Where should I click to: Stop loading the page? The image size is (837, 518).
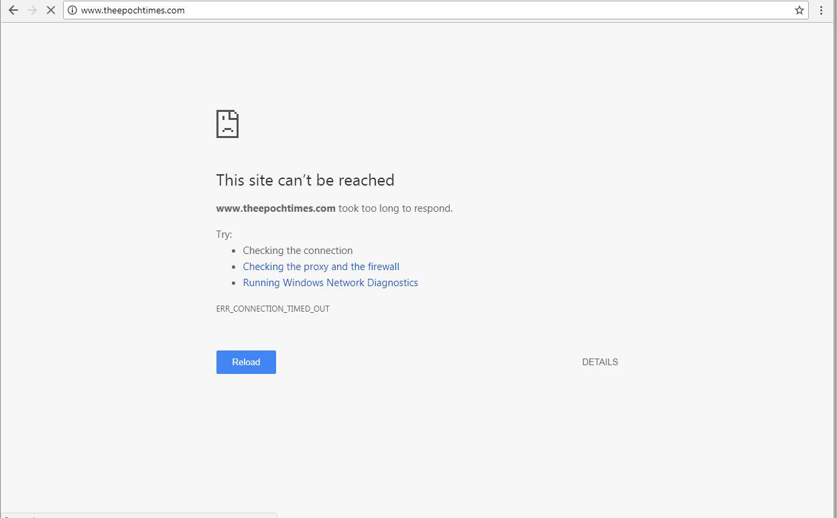(x=50, y=10)
